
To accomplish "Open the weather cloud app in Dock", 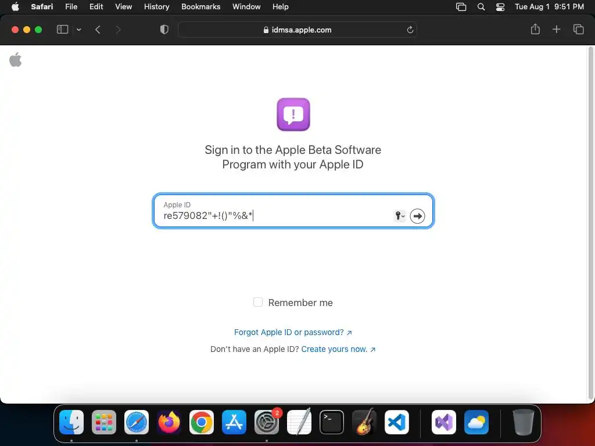I will 476,422.
